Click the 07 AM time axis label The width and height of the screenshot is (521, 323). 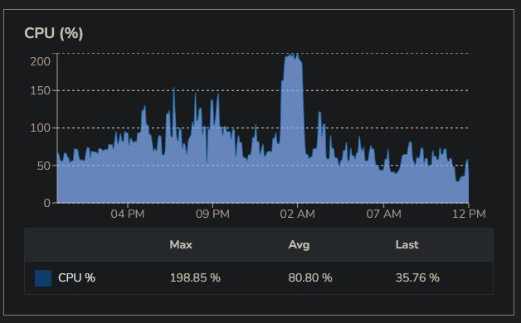pyautogui.click(x=384, y=214)
